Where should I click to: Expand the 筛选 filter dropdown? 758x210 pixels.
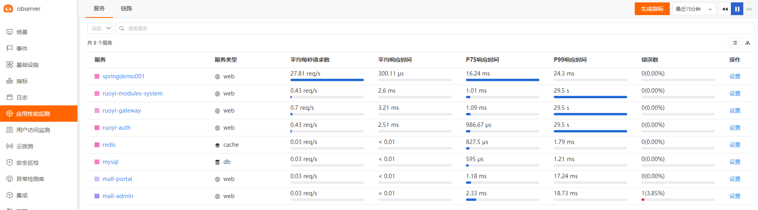(100, 28)
